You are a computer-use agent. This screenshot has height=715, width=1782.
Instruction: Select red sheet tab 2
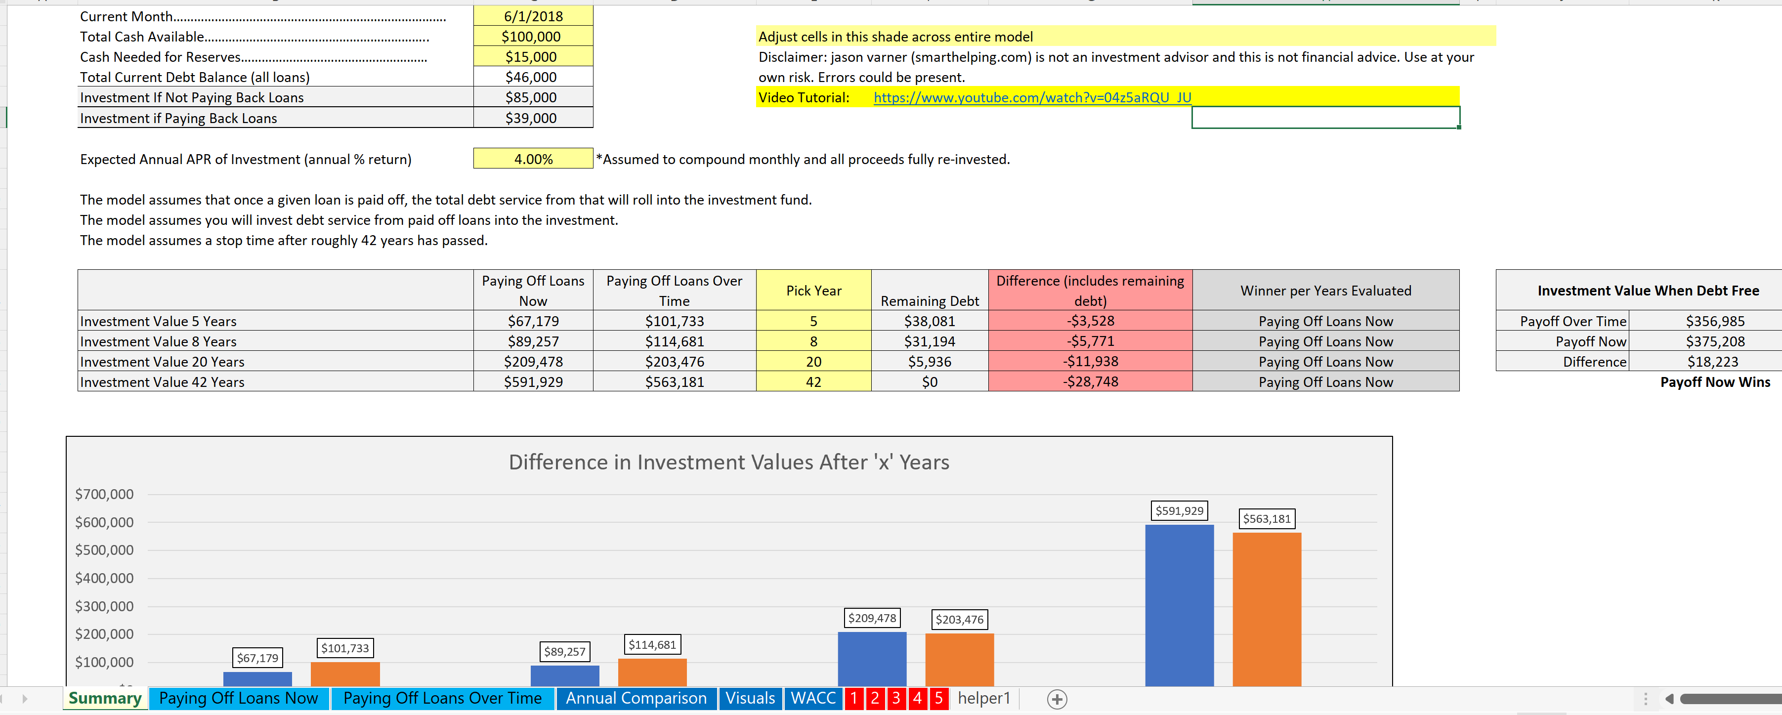pos(875,698)
